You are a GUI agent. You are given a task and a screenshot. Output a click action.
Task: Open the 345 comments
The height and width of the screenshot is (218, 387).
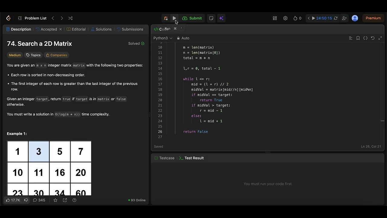[x=39, y=200]
